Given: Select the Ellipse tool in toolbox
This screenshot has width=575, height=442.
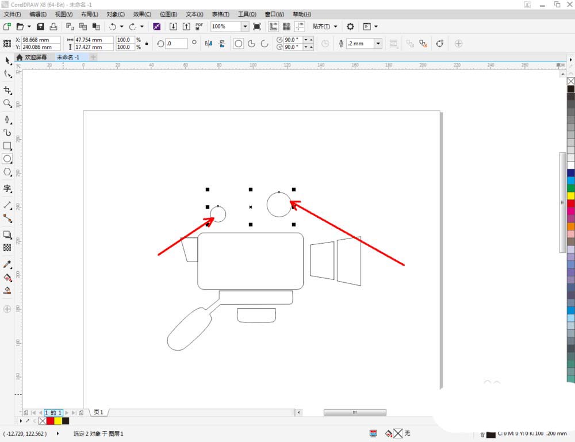Looking at the screenshot, I should 7,159.
